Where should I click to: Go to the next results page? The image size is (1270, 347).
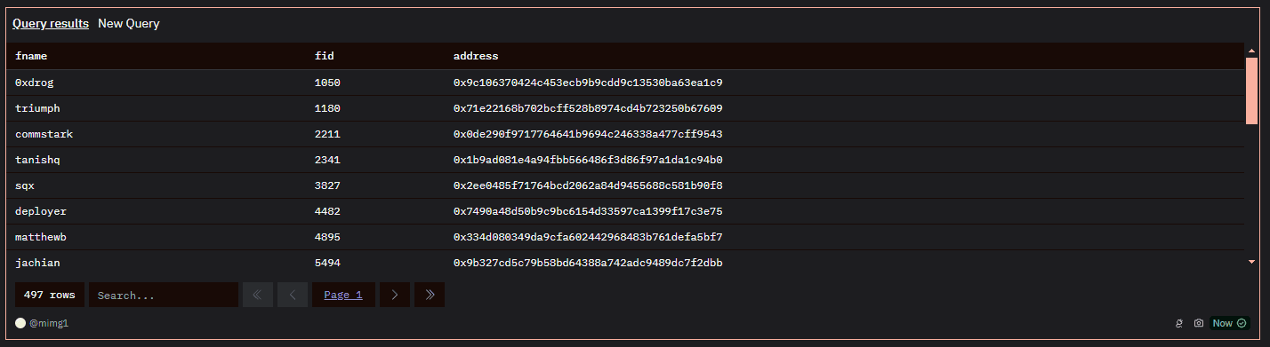[x=395, y=295]
